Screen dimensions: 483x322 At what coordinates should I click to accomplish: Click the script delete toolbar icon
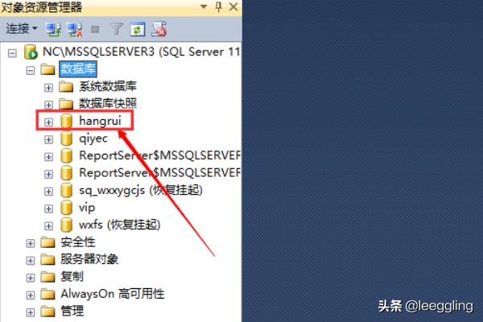click(x=159, y=29)
